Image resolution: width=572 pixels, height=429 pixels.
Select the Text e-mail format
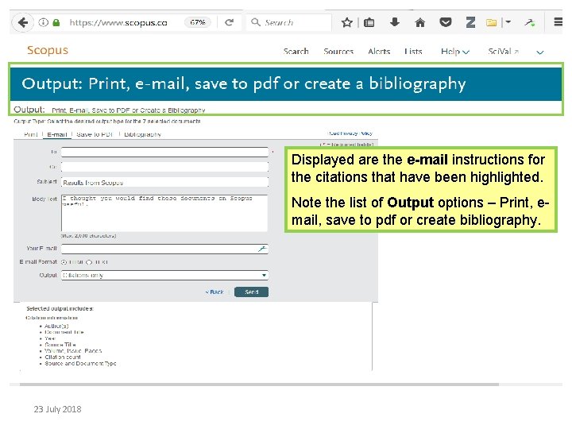pos(89,262)
